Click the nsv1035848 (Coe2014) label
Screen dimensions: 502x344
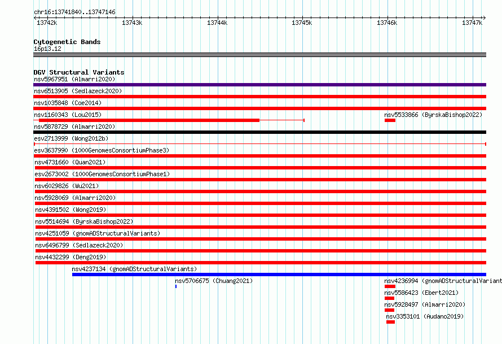pos(68,103)
